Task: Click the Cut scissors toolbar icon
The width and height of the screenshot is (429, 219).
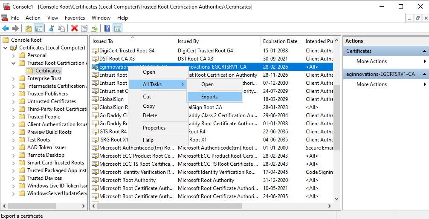Action: (x=52, y=28)
